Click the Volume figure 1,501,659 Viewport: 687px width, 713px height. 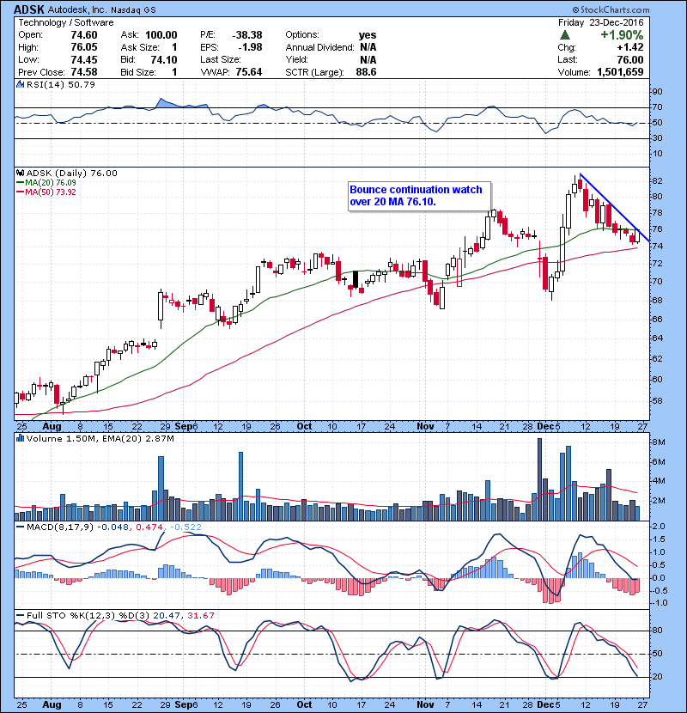[620, 72]
